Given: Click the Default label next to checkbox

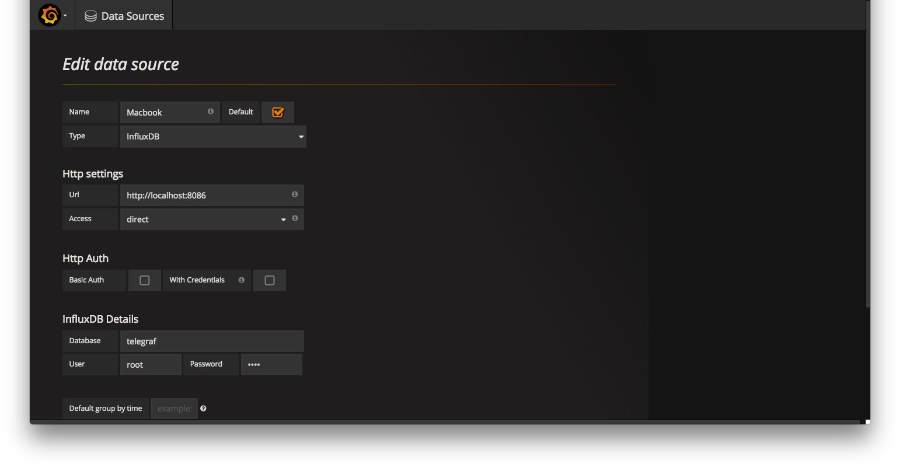Looking at the screenshot, I should point(240,112).
